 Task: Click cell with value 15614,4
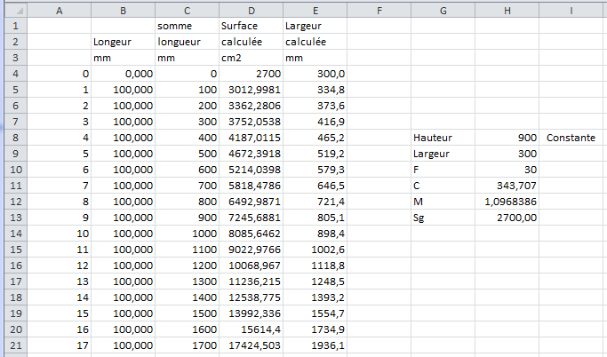tap(252, 329)
